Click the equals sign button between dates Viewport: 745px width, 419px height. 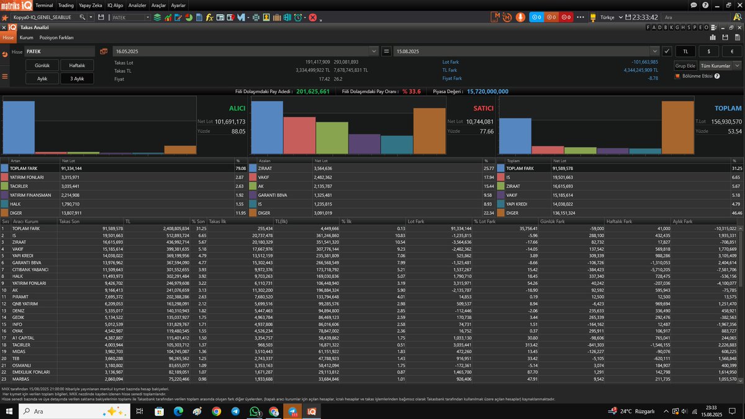386,52
